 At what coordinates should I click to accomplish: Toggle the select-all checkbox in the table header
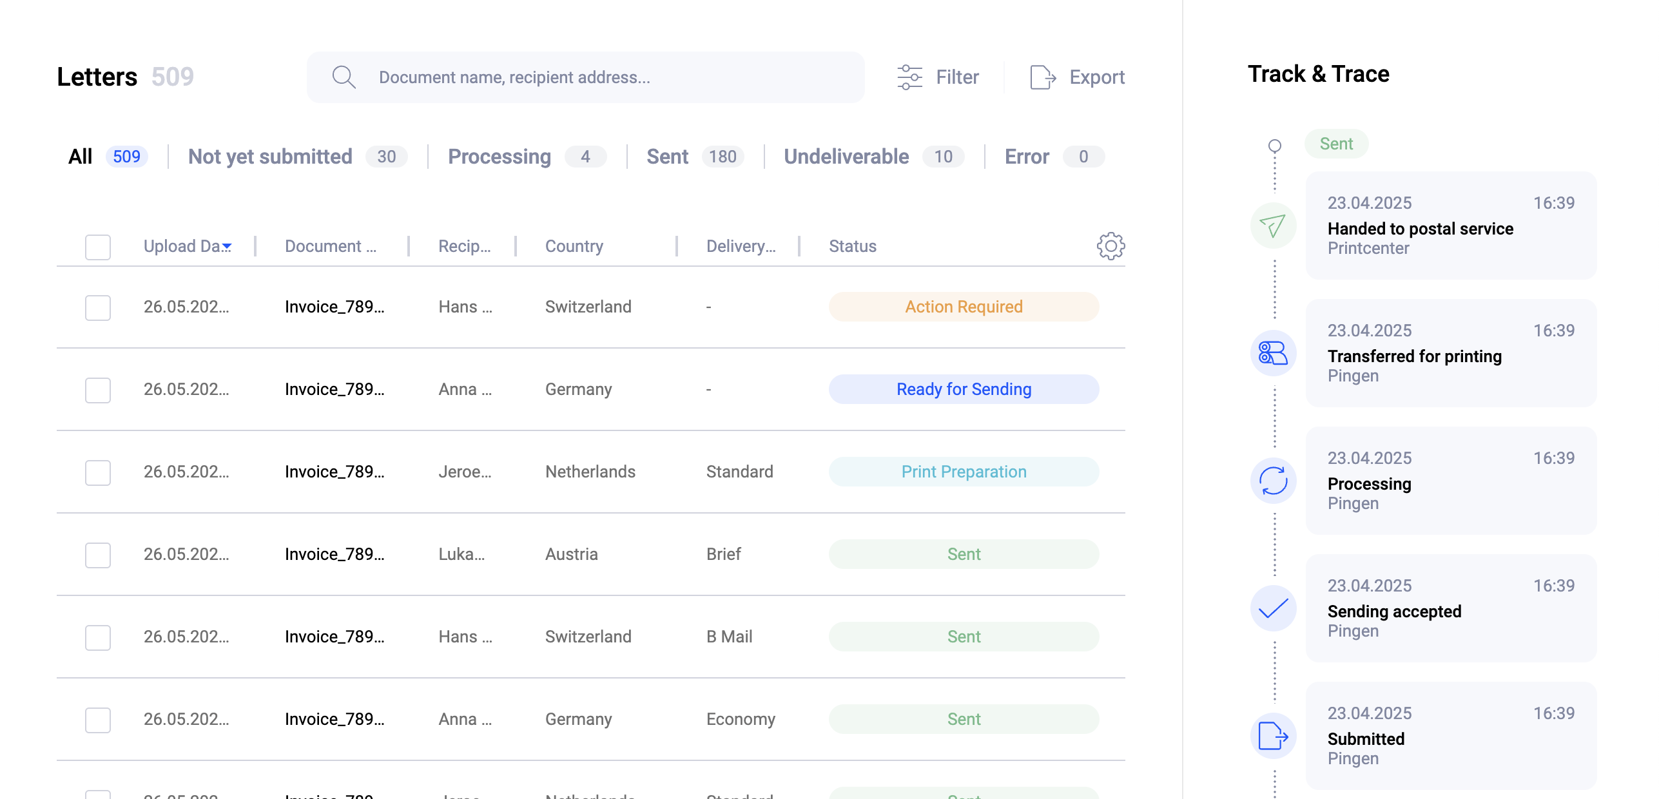97,247
